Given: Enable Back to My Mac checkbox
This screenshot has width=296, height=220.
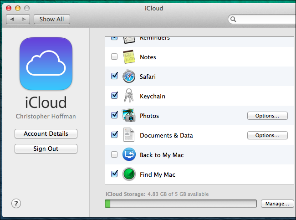Looking at the screenshot, I should click(114, 154).
